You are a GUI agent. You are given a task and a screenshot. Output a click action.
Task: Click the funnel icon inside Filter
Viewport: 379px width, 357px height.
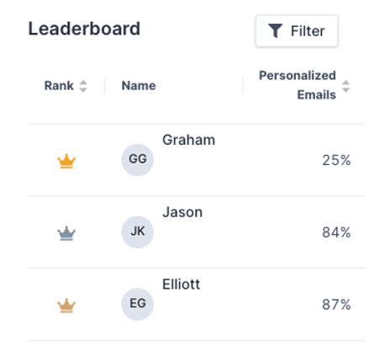click(x=275, y=31)
